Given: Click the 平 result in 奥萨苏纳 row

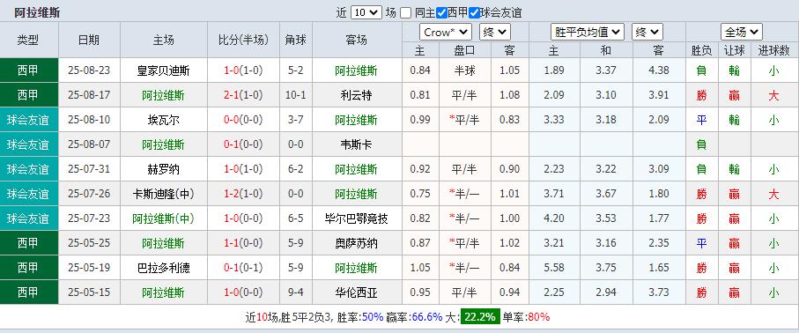Looking at the screenshot, I should click(x=702, y=243).
